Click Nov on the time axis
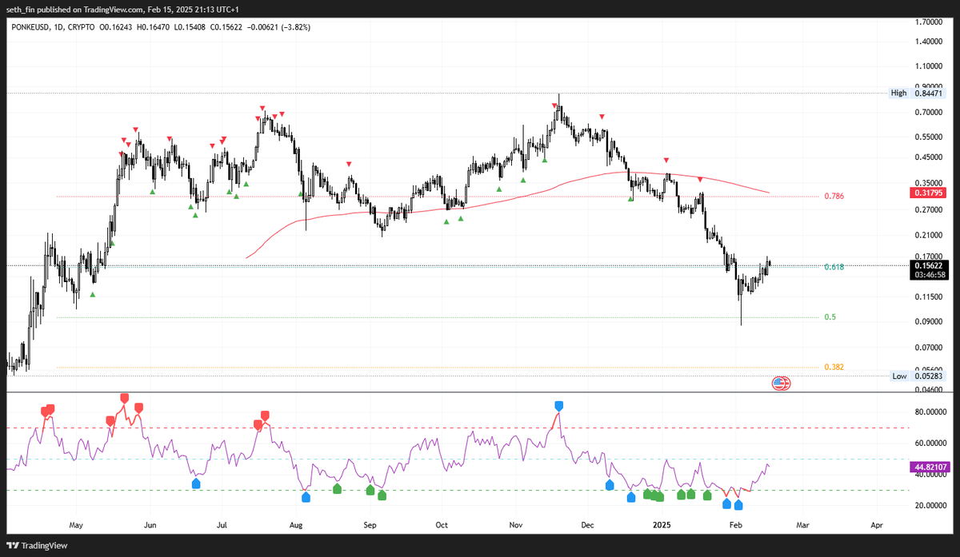 click(515, 526)
